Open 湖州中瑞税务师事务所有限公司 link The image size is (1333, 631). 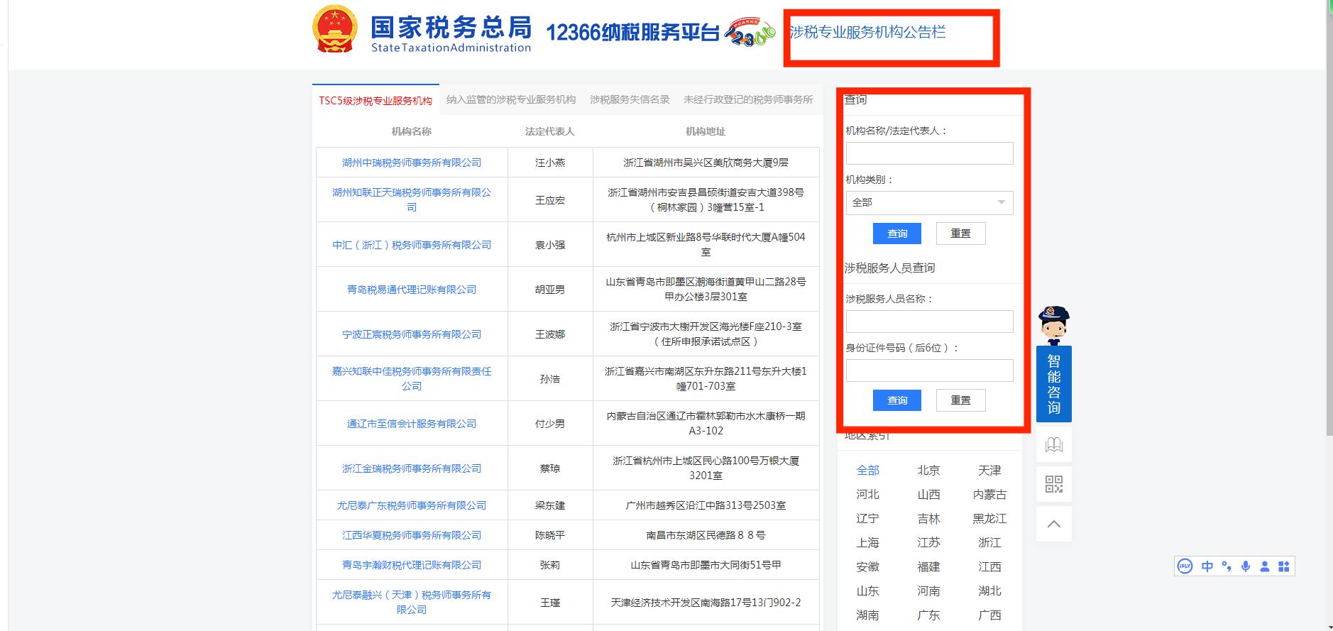point(412,163)
